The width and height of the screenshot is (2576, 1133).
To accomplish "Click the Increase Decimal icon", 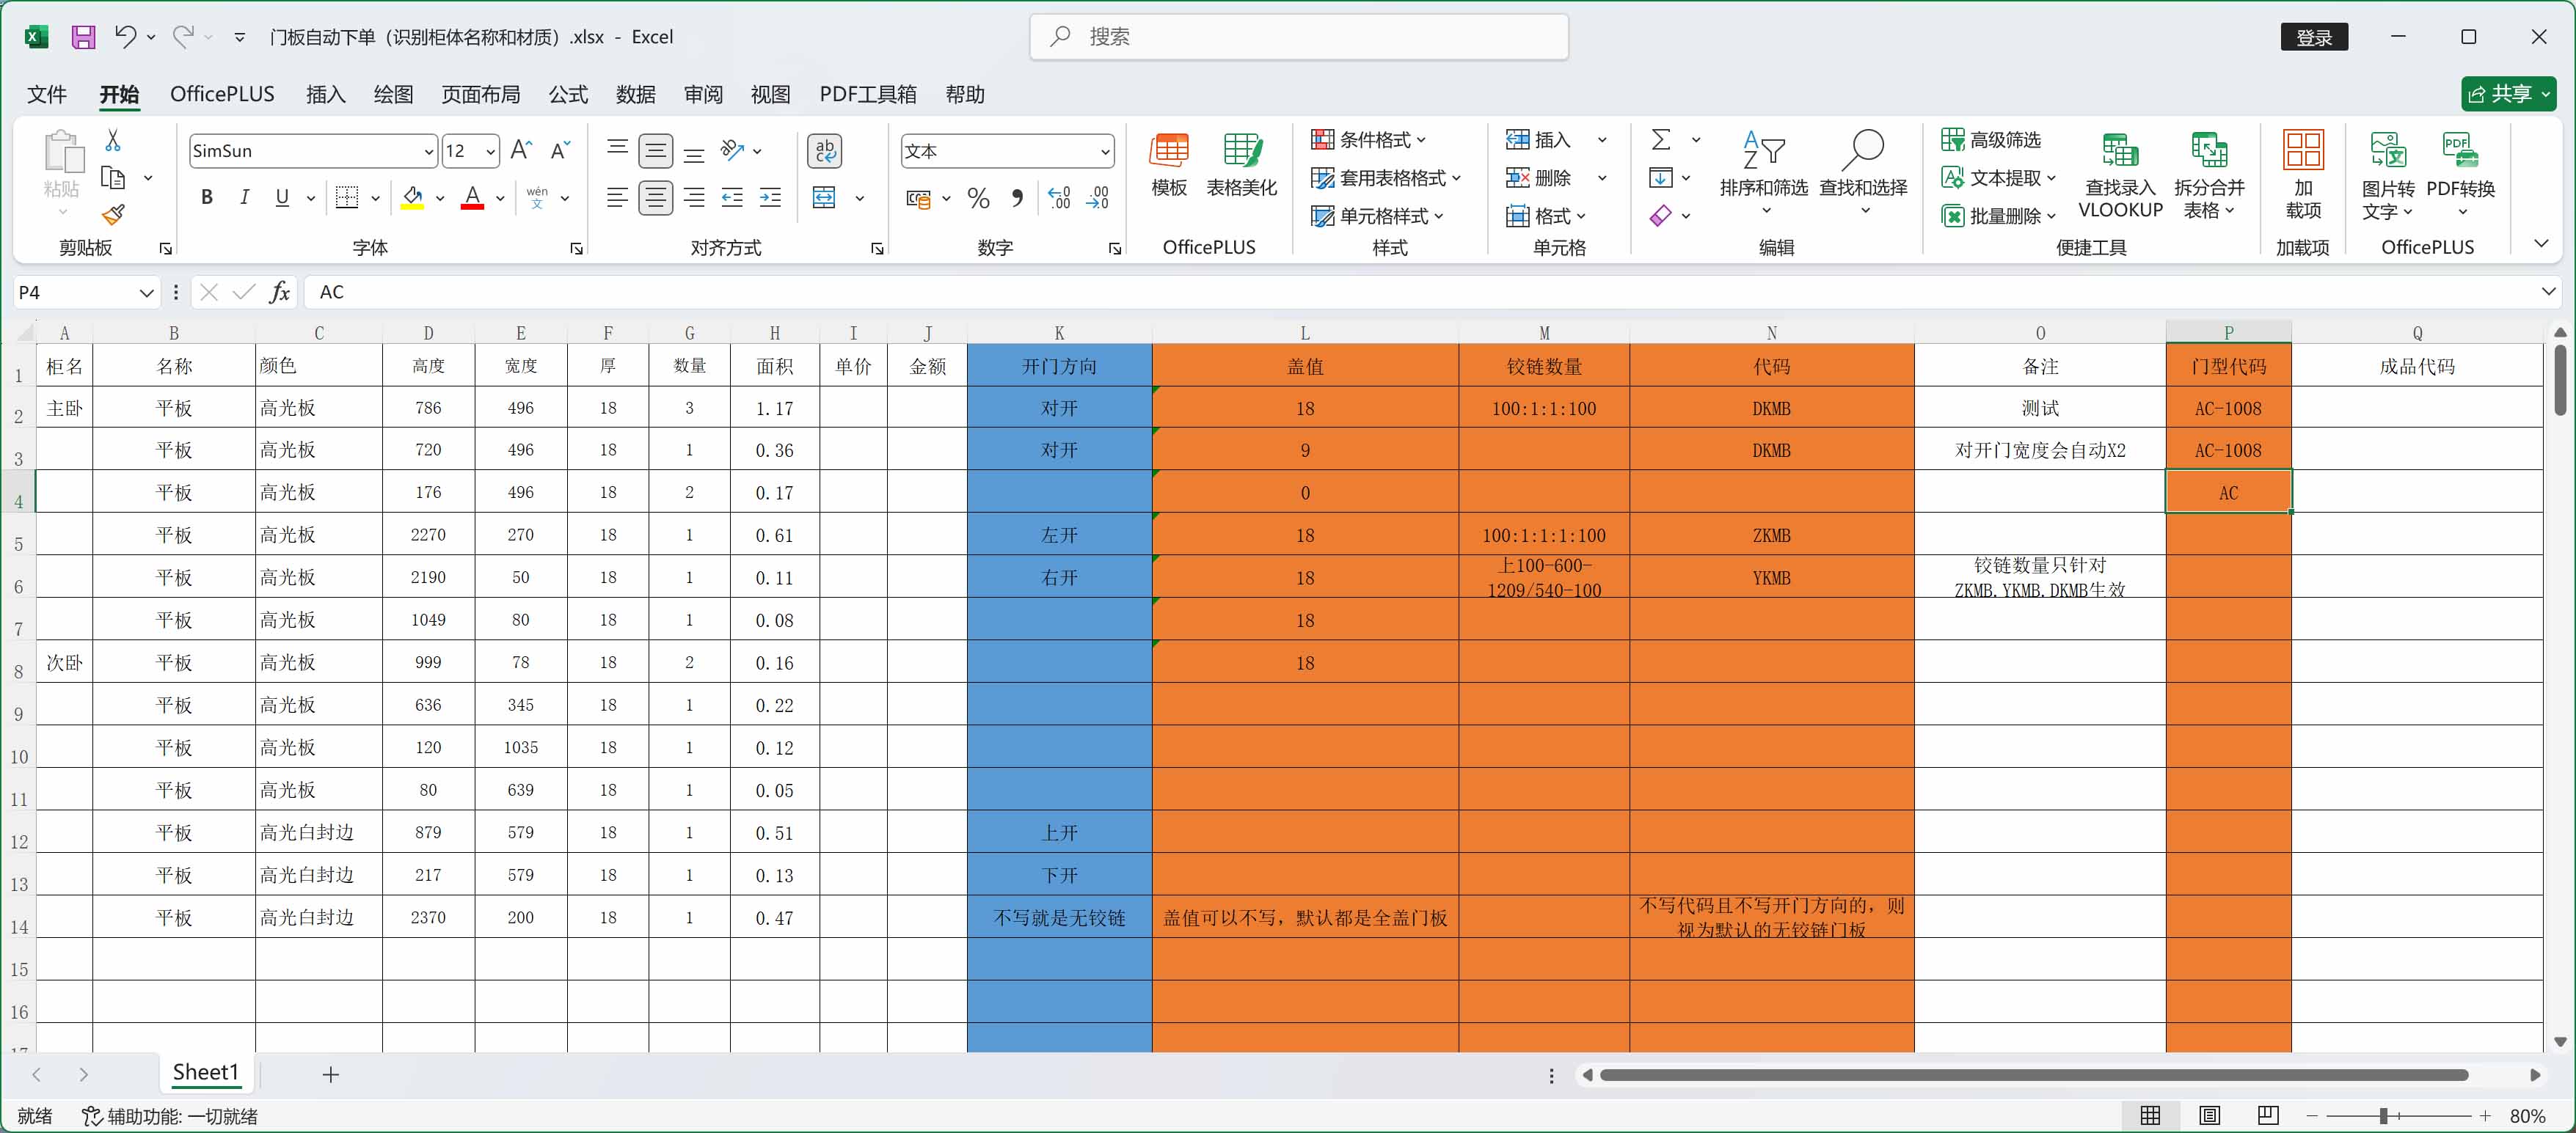I will tap(1059, 198).
